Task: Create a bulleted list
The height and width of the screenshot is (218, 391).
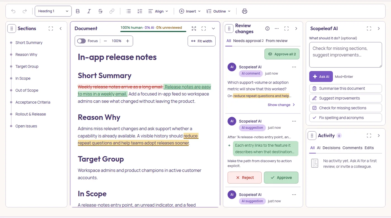Action: [128, 11]
